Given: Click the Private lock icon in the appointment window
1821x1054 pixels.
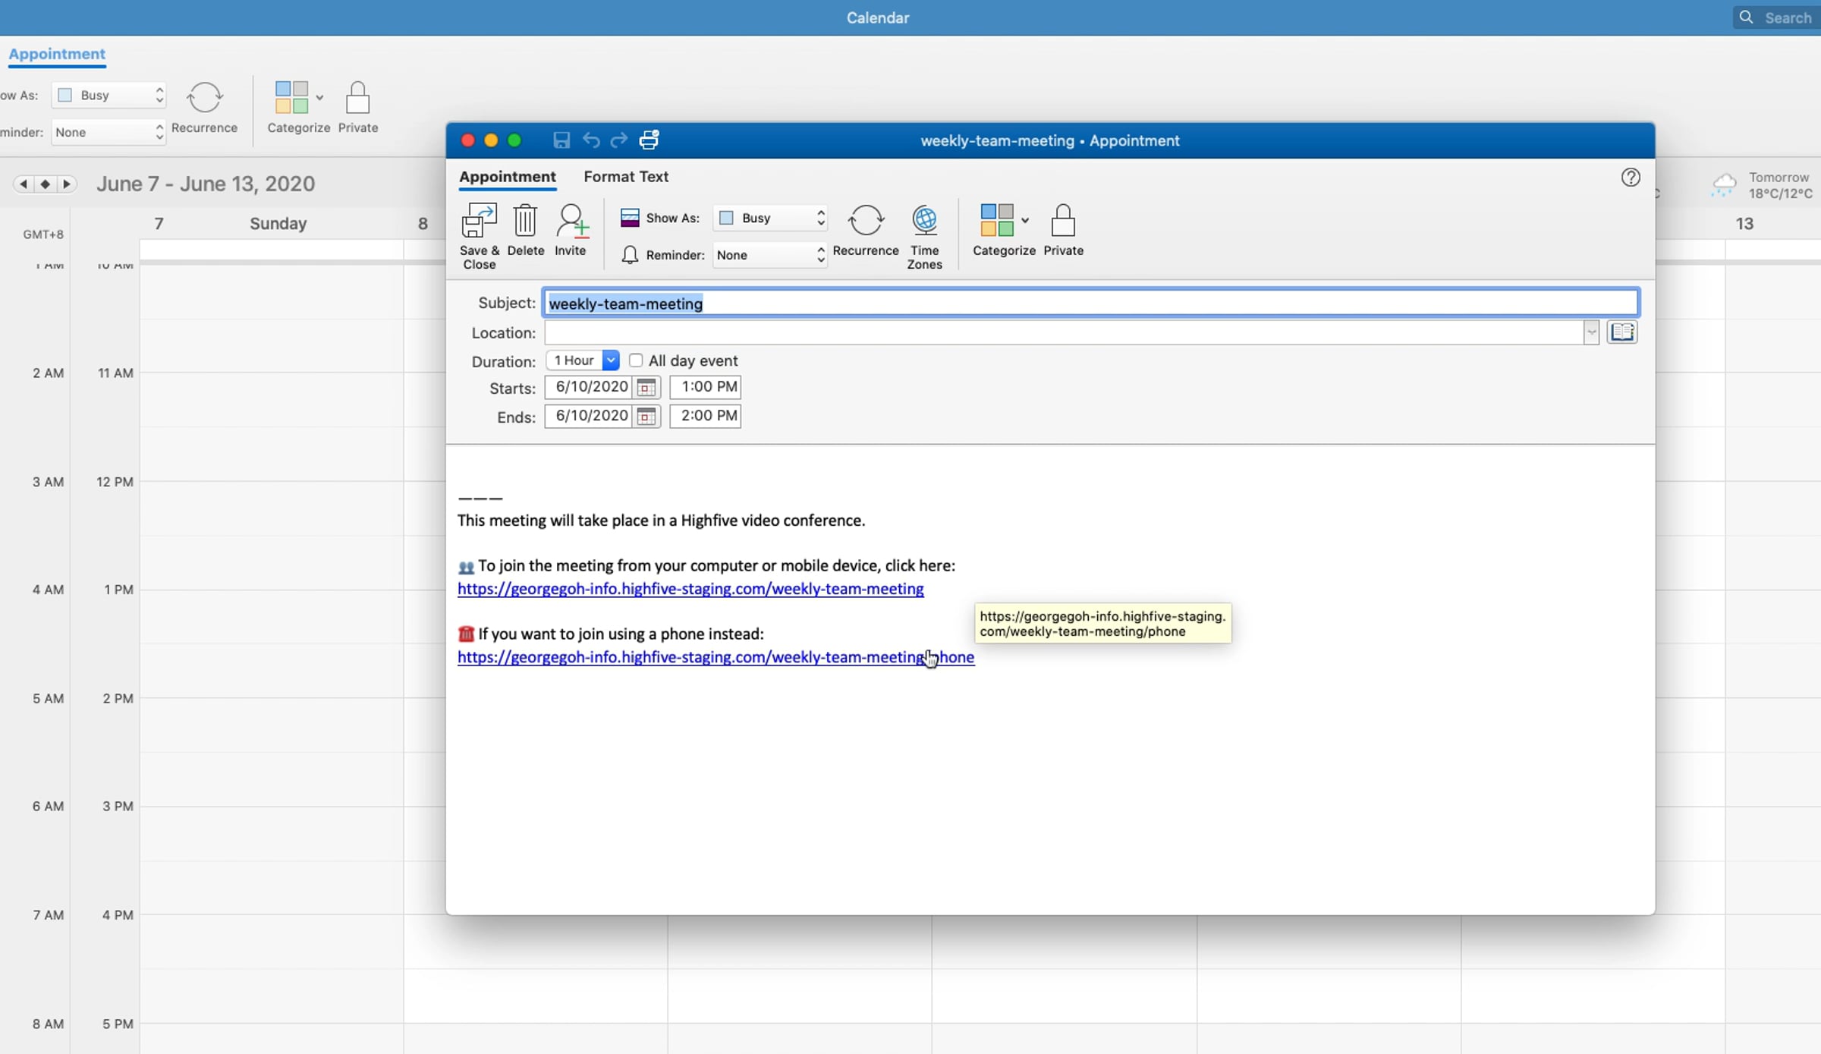Looking at the screenshot, I should [1062, 222].
